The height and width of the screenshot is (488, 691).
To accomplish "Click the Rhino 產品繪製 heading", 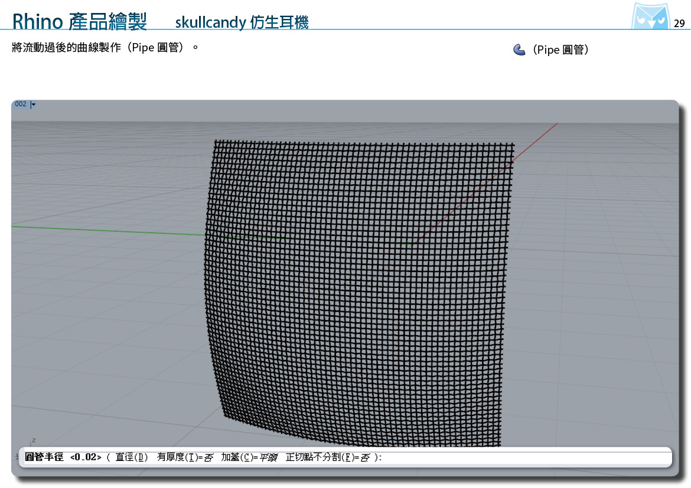I will tap(80, 21).
